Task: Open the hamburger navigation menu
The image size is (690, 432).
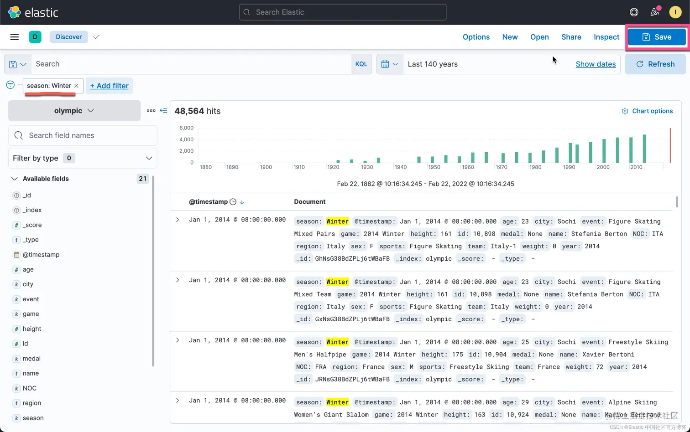Action: (x=15, y=37)
